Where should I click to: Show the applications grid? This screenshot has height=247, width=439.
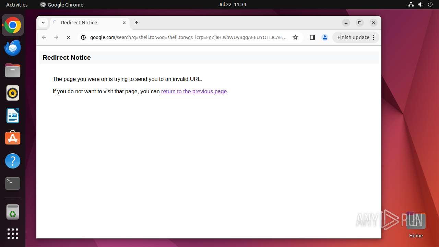(13, 234)
